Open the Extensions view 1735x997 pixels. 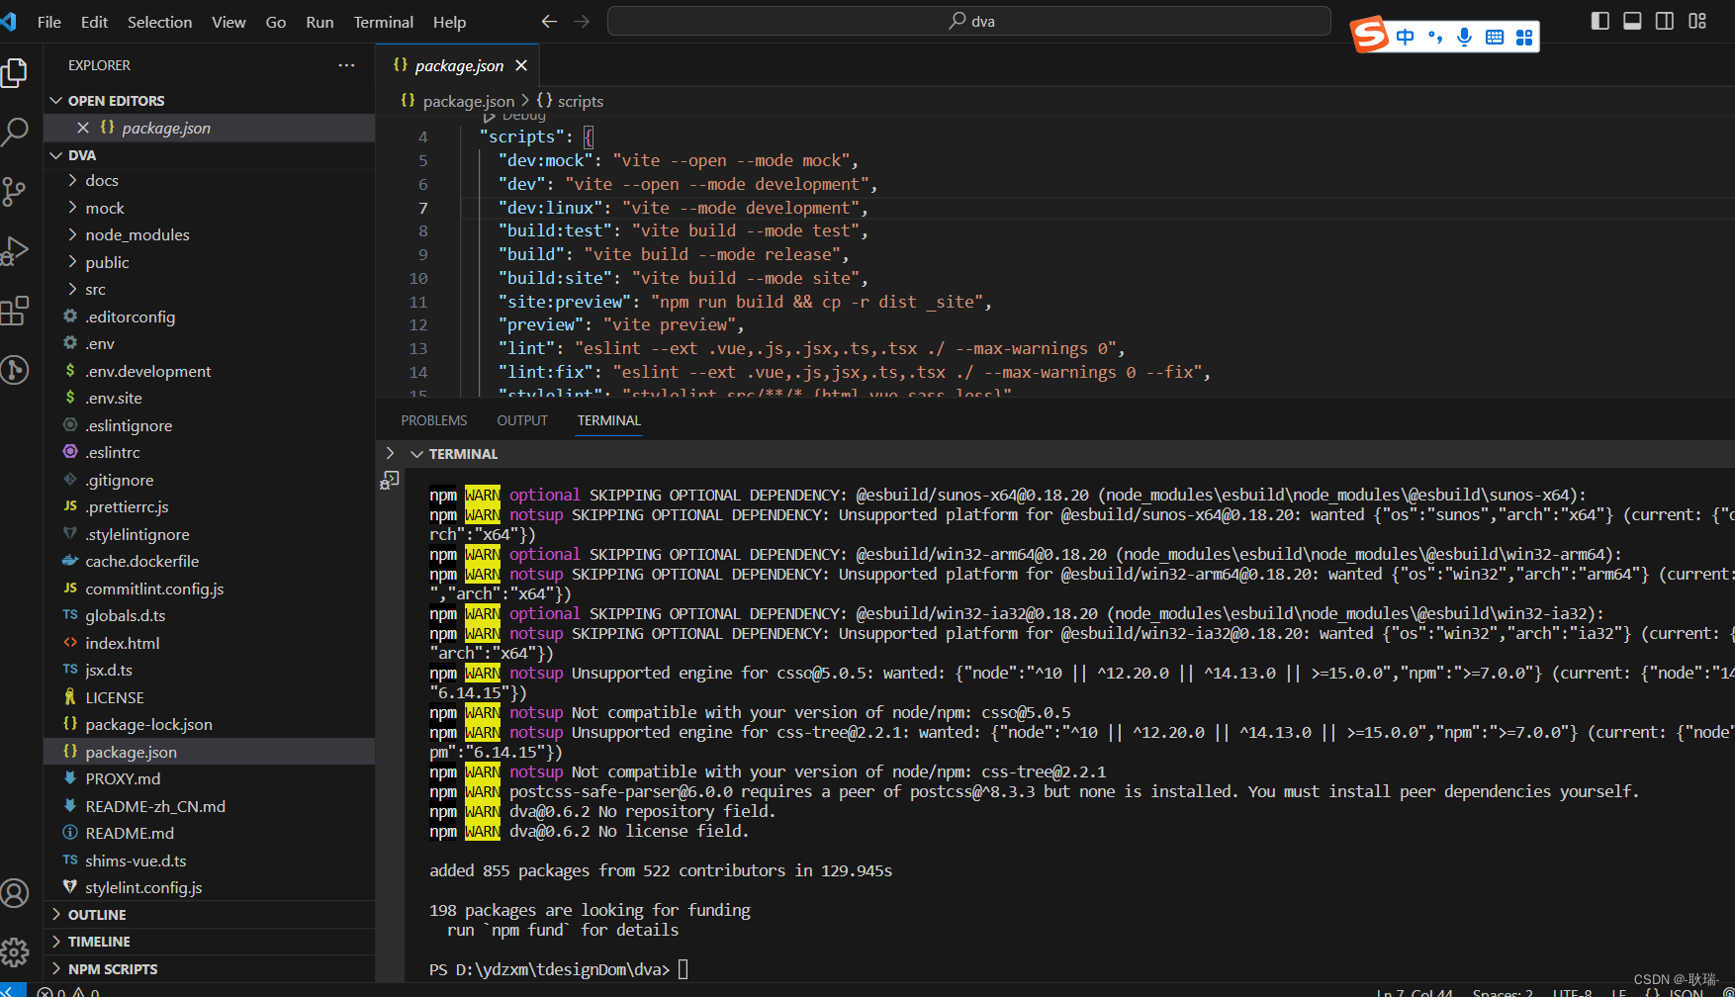click(x=15, y=311)
